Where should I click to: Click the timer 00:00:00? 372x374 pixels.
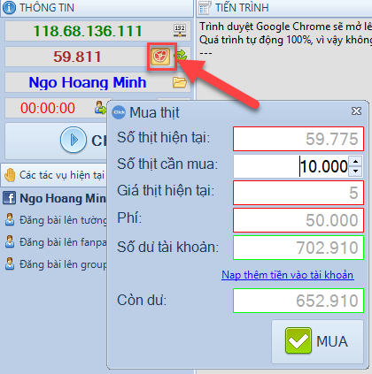(x=48, y=108)
